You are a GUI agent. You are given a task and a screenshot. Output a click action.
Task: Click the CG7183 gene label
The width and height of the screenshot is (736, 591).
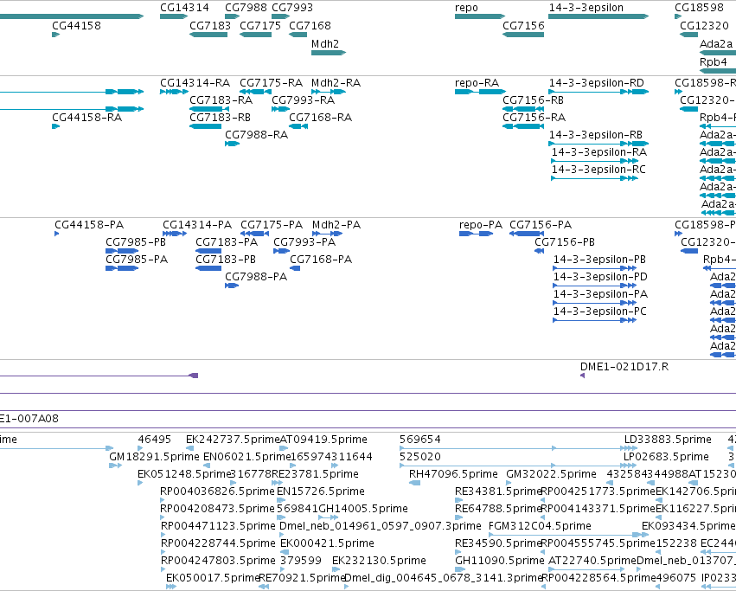tap(210, 25)
